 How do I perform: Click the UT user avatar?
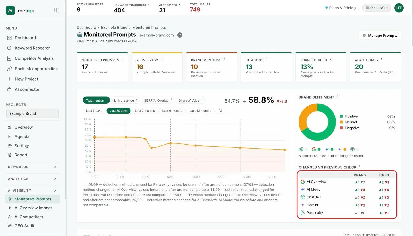pyautogui.click(x=399, y=8)
